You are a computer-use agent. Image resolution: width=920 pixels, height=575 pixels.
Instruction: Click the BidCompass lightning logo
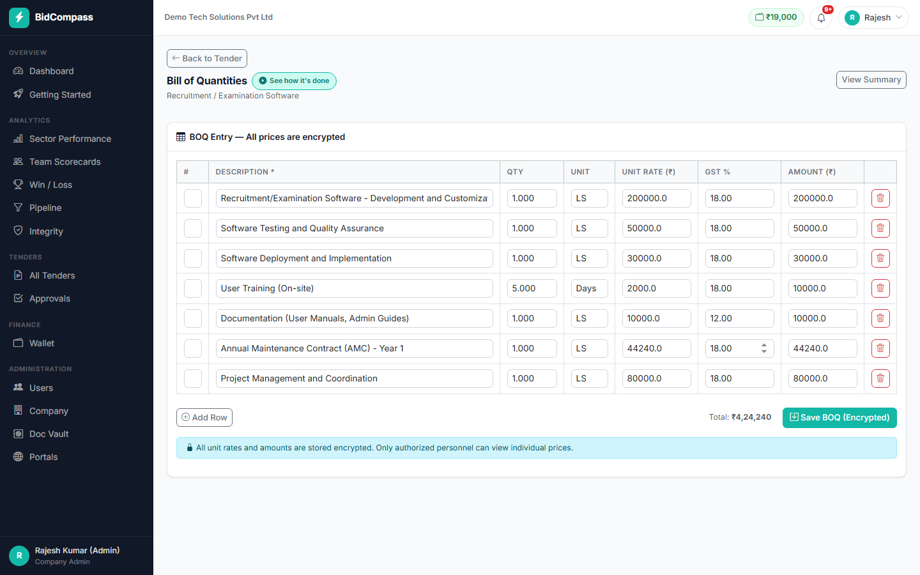(x=19, y=17)
